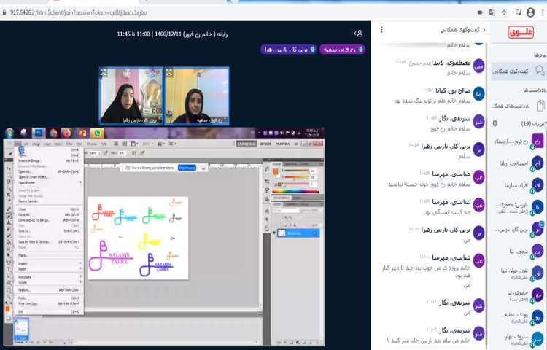Viewport: 547px width, 350px height.
Task: Switch to the Essentials workspace
Action: [x=247, y=144]
